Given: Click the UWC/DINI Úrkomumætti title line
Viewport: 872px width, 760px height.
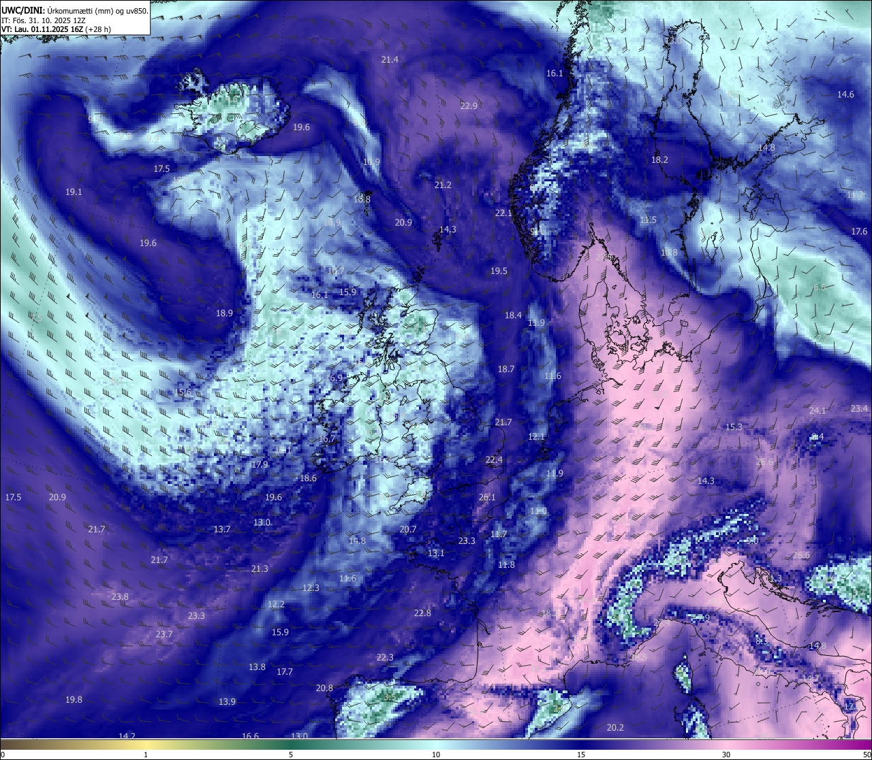Looking at the screenshot, I should [74, 11].
